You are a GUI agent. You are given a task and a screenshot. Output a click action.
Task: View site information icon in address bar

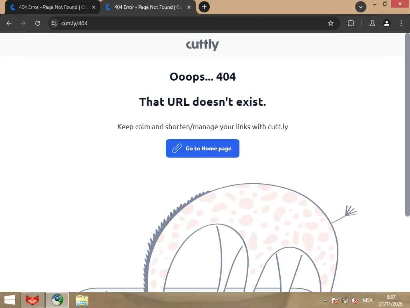54,23
